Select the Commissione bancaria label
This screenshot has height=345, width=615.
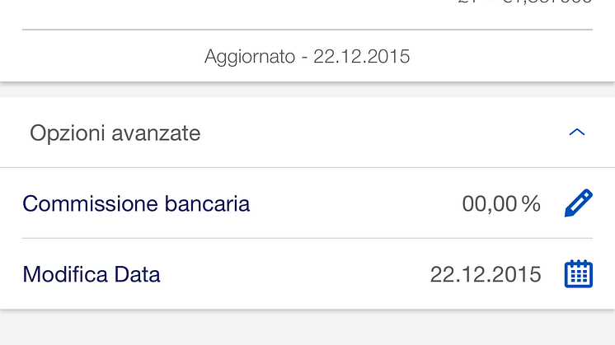pyautogui.click(x=136, y=204)
